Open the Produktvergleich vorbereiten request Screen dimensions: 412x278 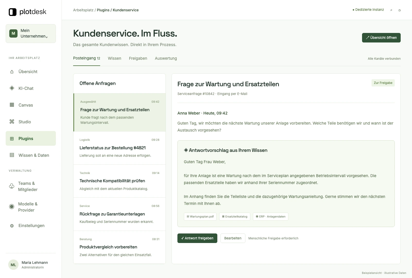point(119,247)
